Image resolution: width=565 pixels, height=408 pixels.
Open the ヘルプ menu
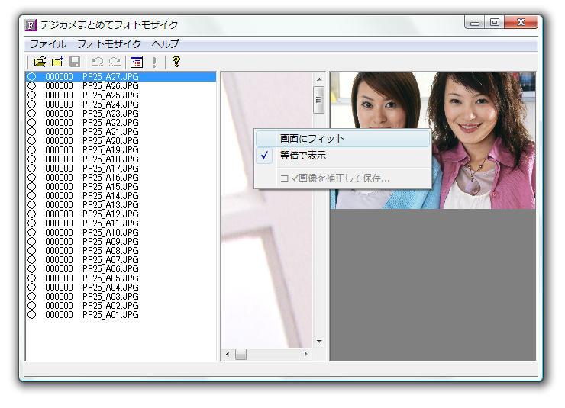tap(166, 44)
